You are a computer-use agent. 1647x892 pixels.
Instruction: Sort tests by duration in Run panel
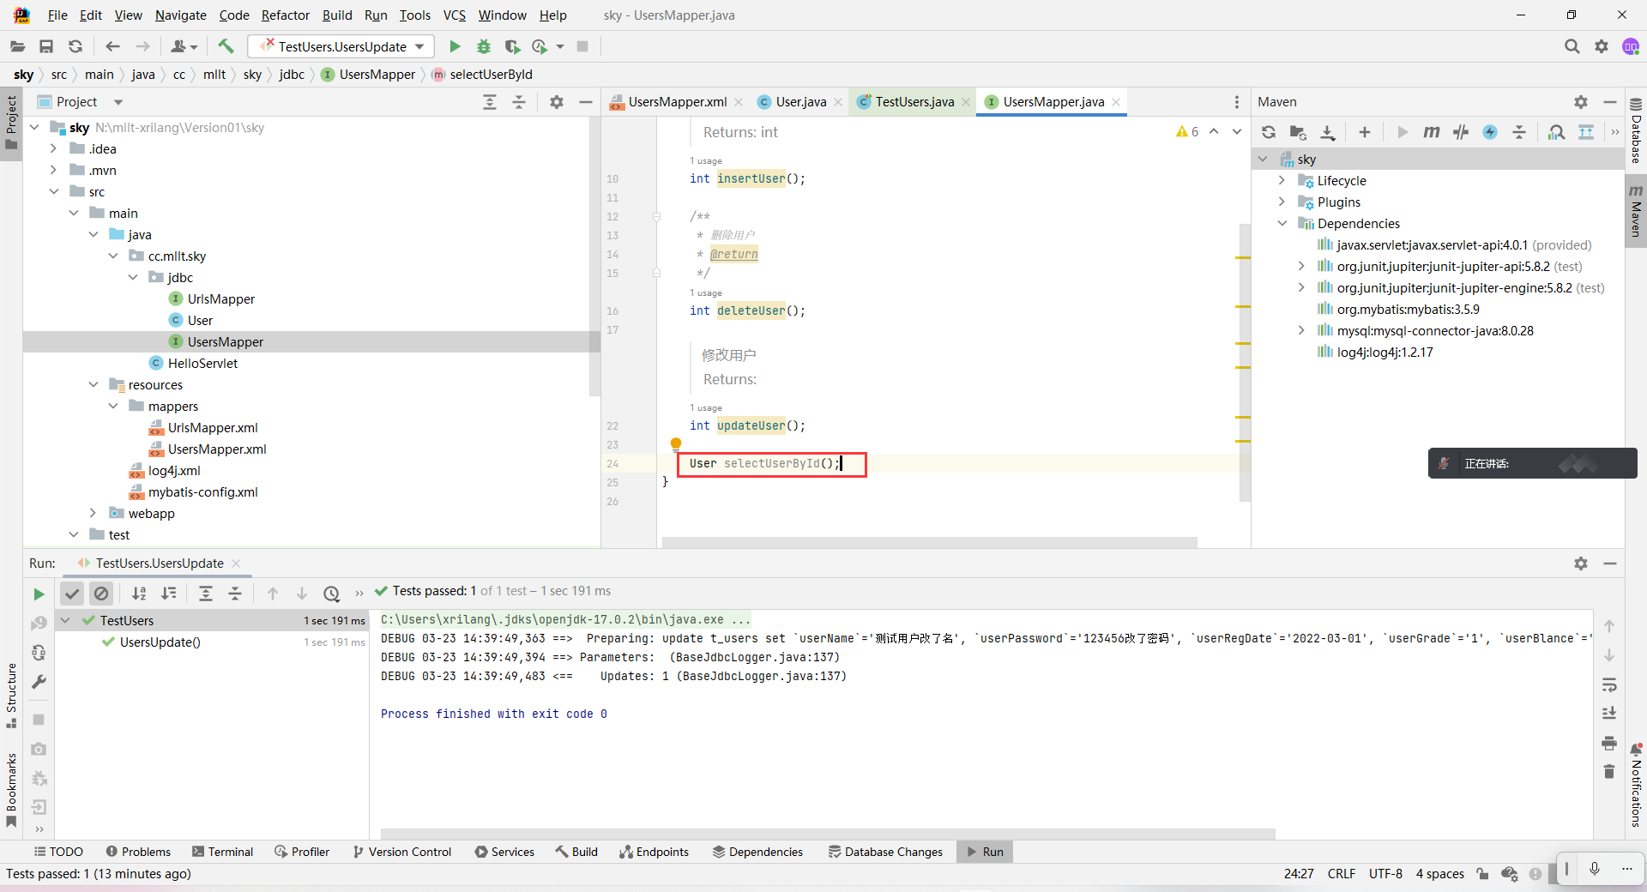tap(169, 594)
